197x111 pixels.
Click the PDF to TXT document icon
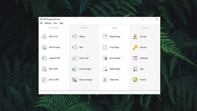click(44, 36)
